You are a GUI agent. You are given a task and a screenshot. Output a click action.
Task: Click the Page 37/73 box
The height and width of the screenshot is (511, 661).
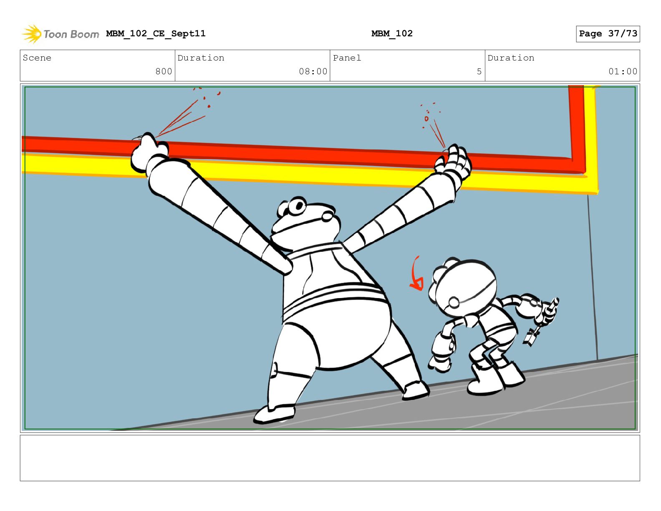point(608,34)
